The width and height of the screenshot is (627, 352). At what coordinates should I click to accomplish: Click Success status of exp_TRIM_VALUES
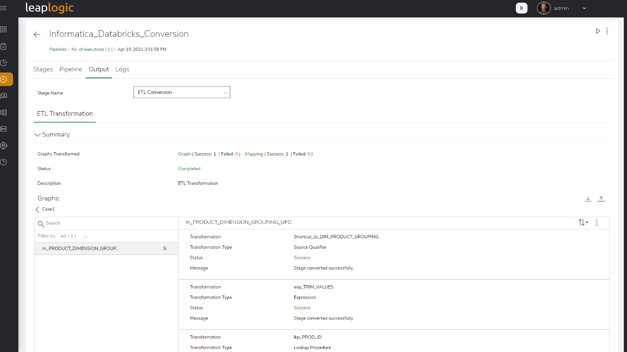point(302,308)
